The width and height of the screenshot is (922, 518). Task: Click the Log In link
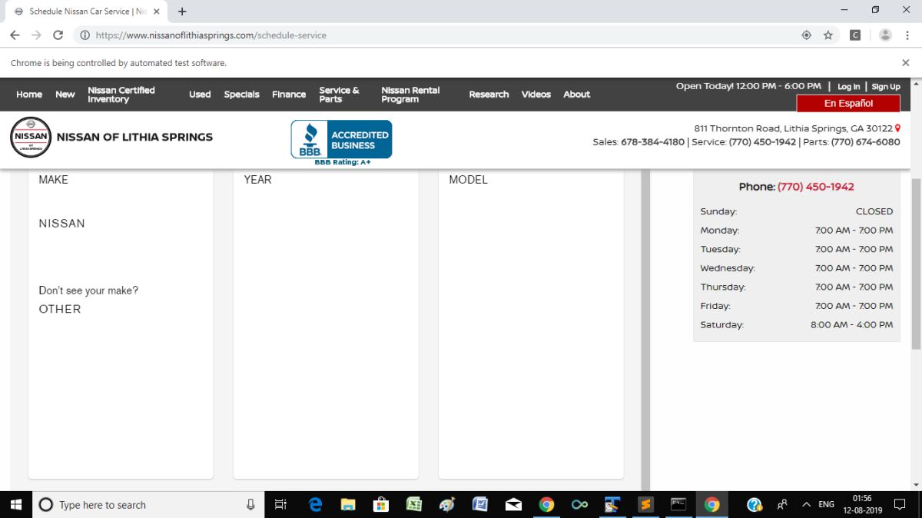point(848,87)
